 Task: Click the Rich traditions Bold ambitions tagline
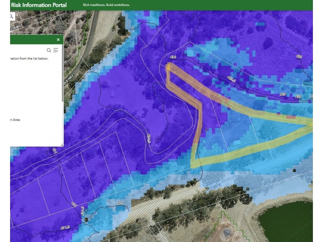(106, 5)
